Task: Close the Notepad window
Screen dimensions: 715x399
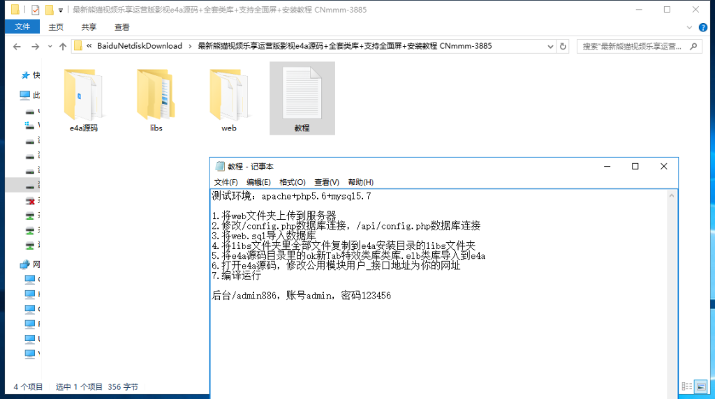Action: [663, 166]
